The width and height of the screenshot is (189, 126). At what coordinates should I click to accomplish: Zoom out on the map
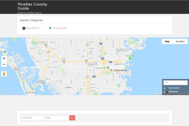[4, 64]
